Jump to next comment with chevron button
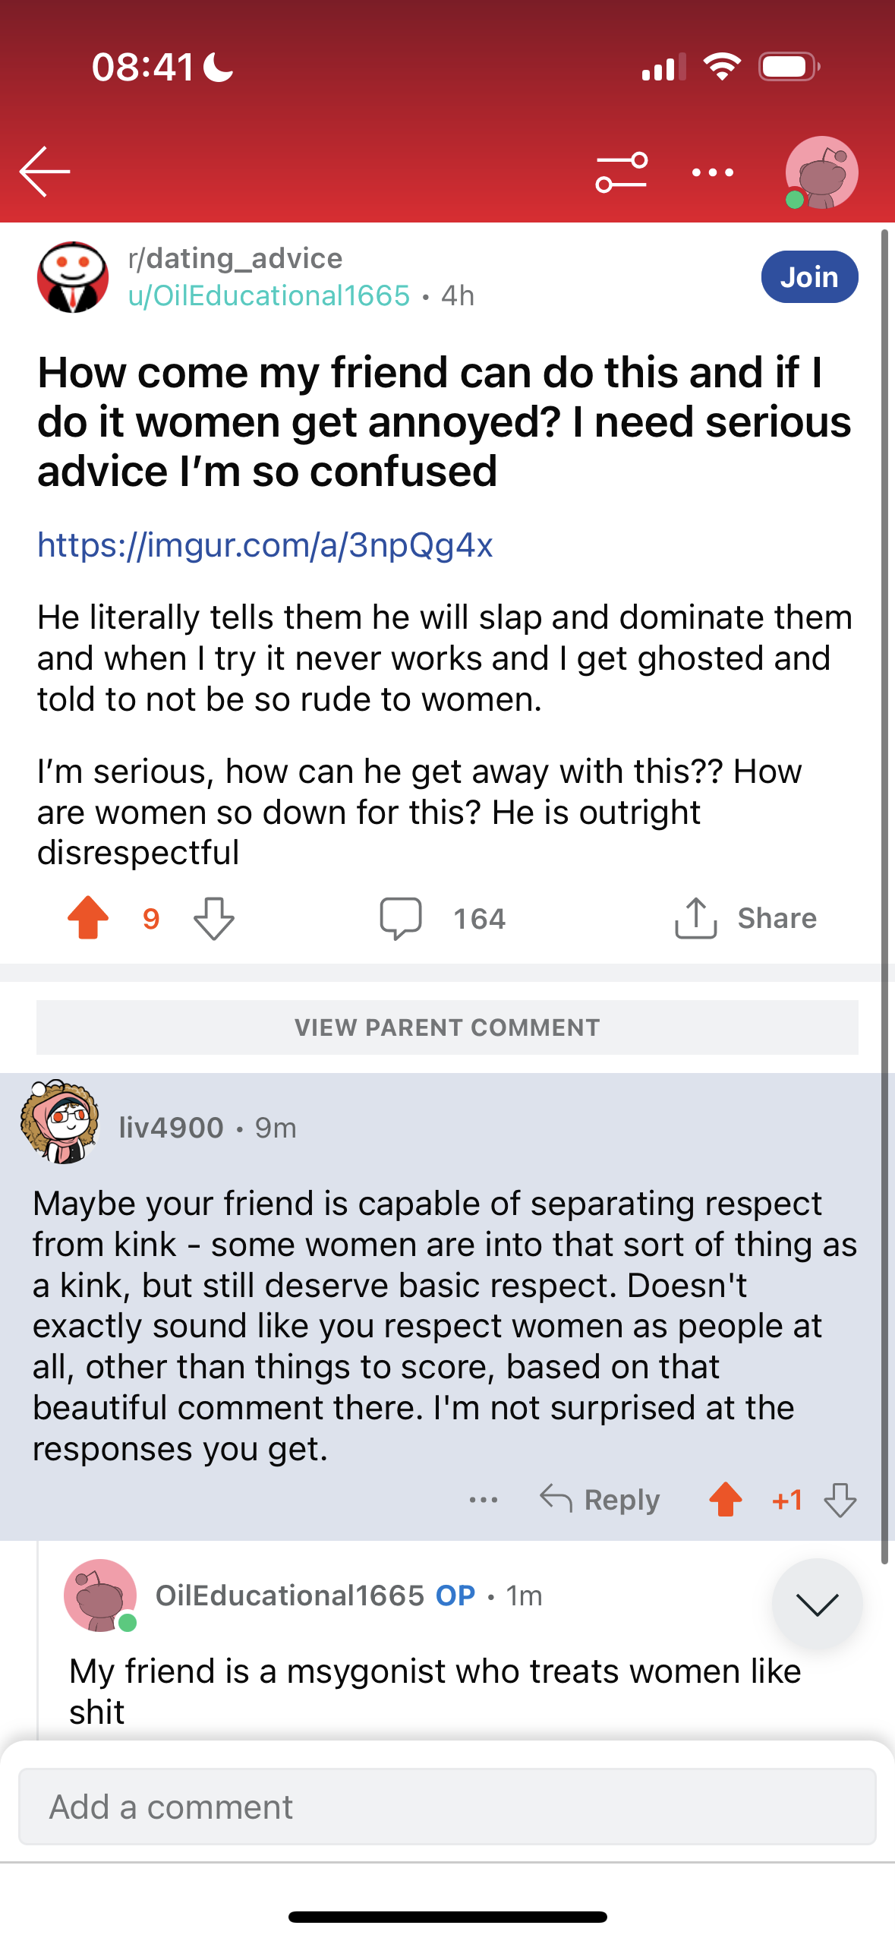 [817, 1604]
